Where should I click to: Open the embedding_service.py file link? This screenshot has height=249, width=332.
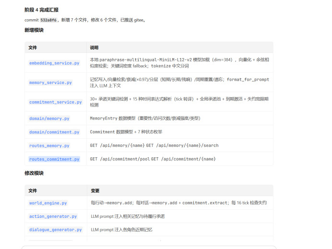[x=54, y=63]
